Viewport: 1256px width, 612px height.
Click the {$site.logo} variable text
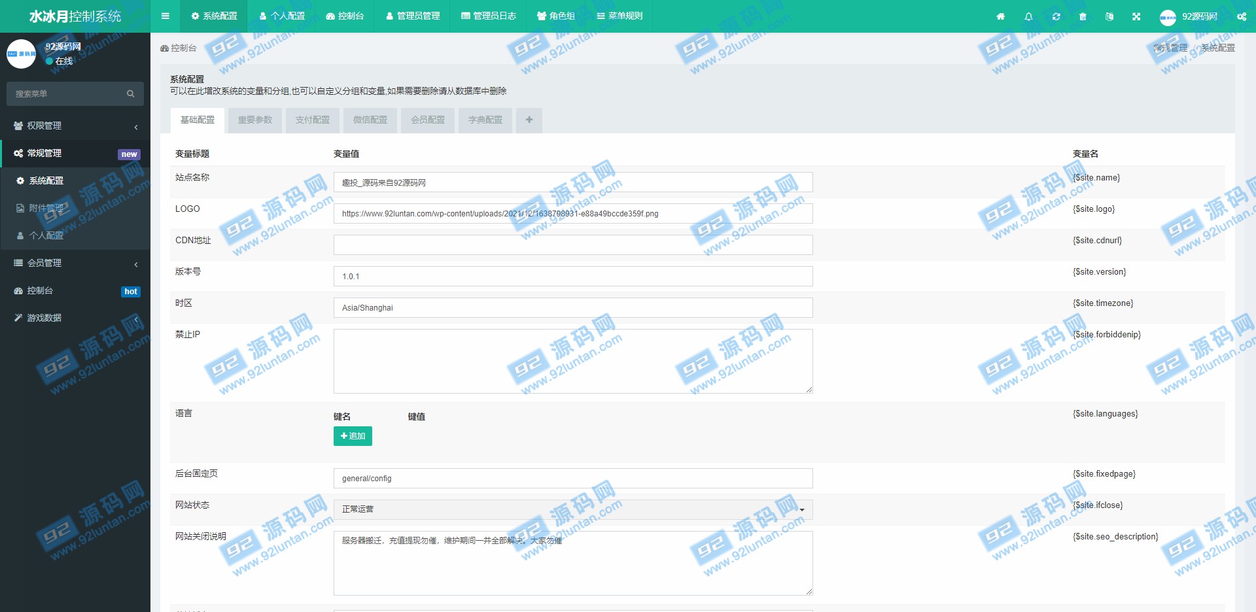pyautogui.click(x=1094, y=209)
